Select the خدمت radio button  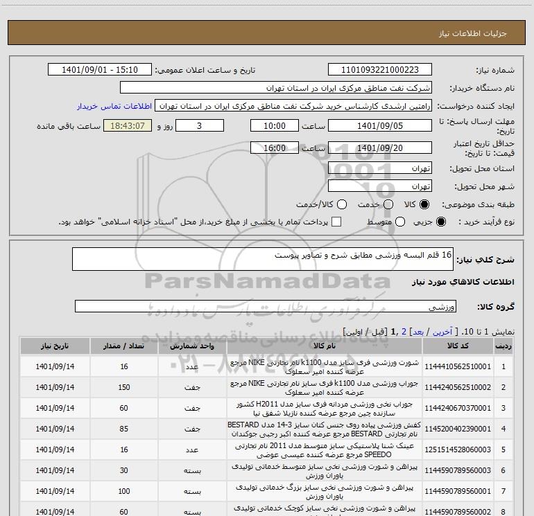click(x=388, y=204)
